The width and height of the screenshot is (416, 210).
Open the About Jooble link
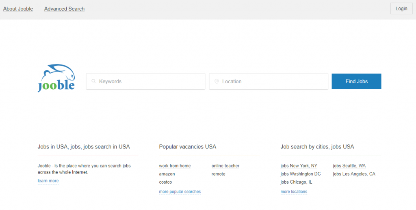click(x=18, y=9)
